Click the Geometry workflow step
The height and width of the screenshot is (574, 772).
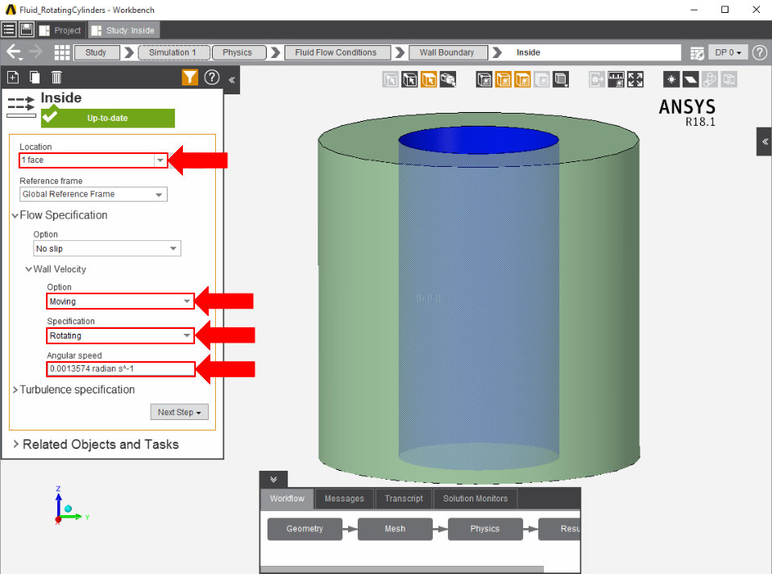[305, 529]
